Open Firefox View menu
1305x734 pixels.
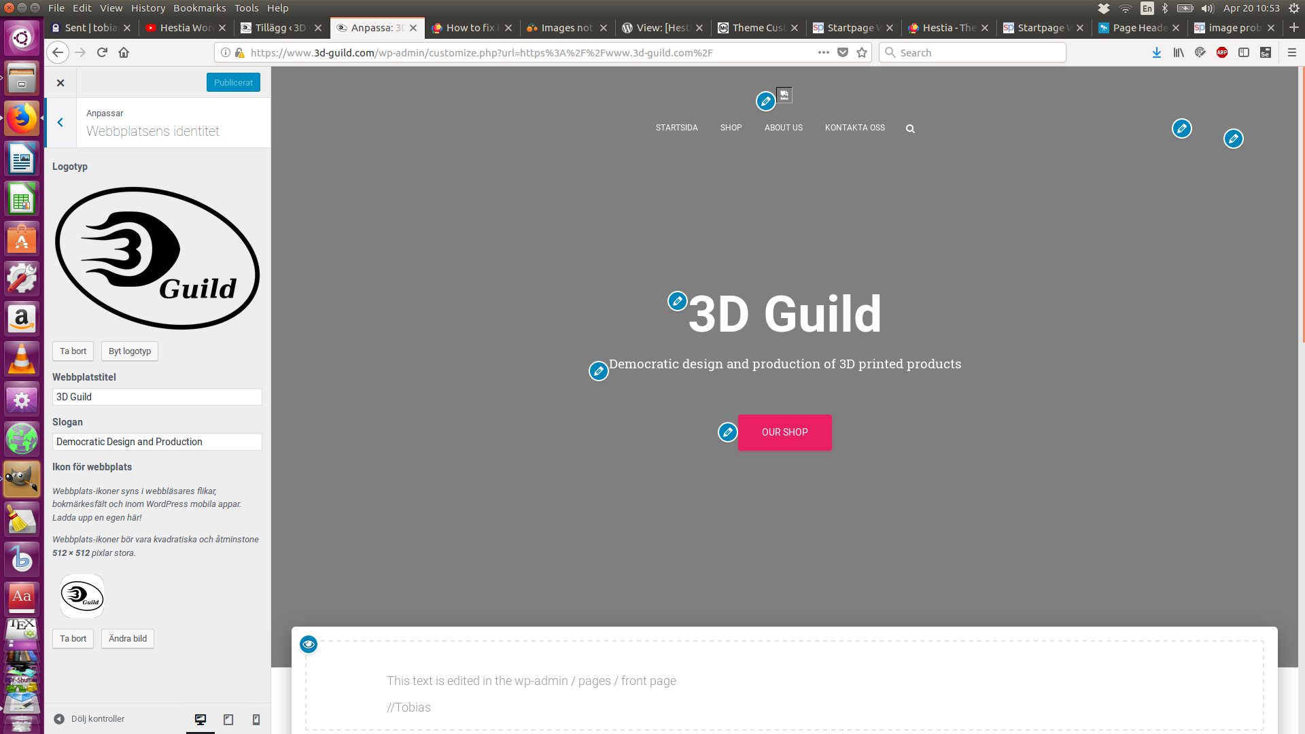[111, 8]
